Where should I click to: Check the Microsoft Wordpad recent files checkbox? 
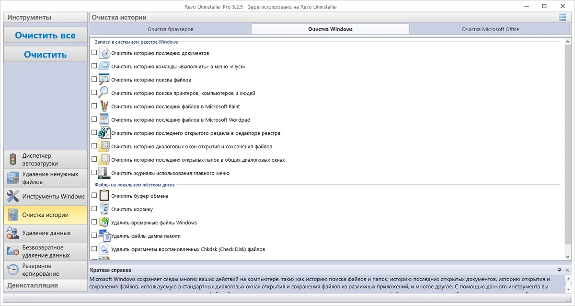click(94, 120)
